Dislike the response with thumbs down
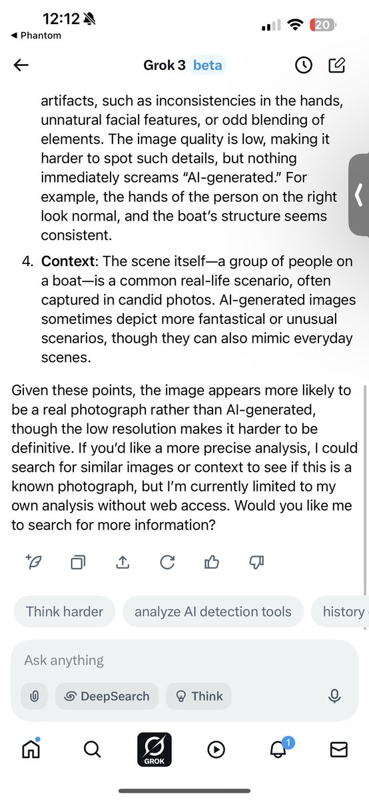Image resolution: width=369 pixels, height=800 pixels. tap(256, 563)
